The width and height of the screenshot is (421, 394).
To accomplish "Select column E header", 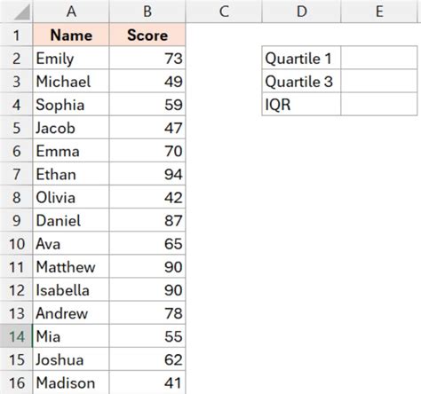I will 381,12.
